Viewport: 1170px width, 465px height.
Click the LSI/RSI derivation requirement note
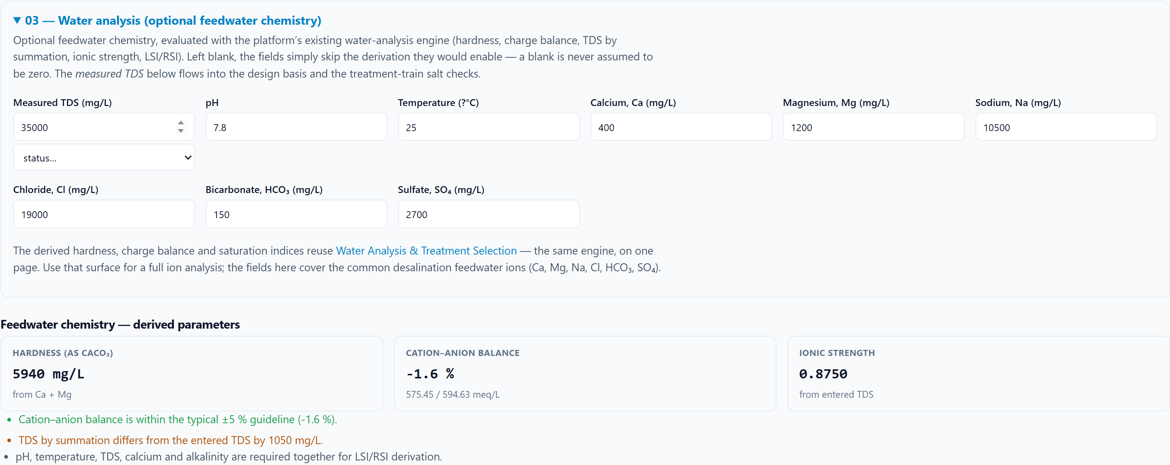[228, 456]
